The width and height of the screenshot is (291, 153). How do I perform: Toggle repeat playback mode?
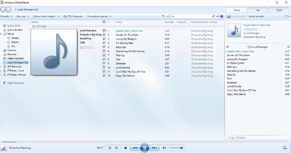tap(116, 148)
